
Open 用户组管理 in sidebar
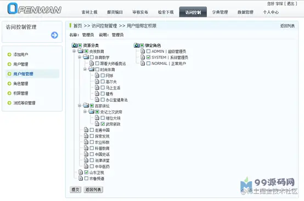[x=23, y=74]
